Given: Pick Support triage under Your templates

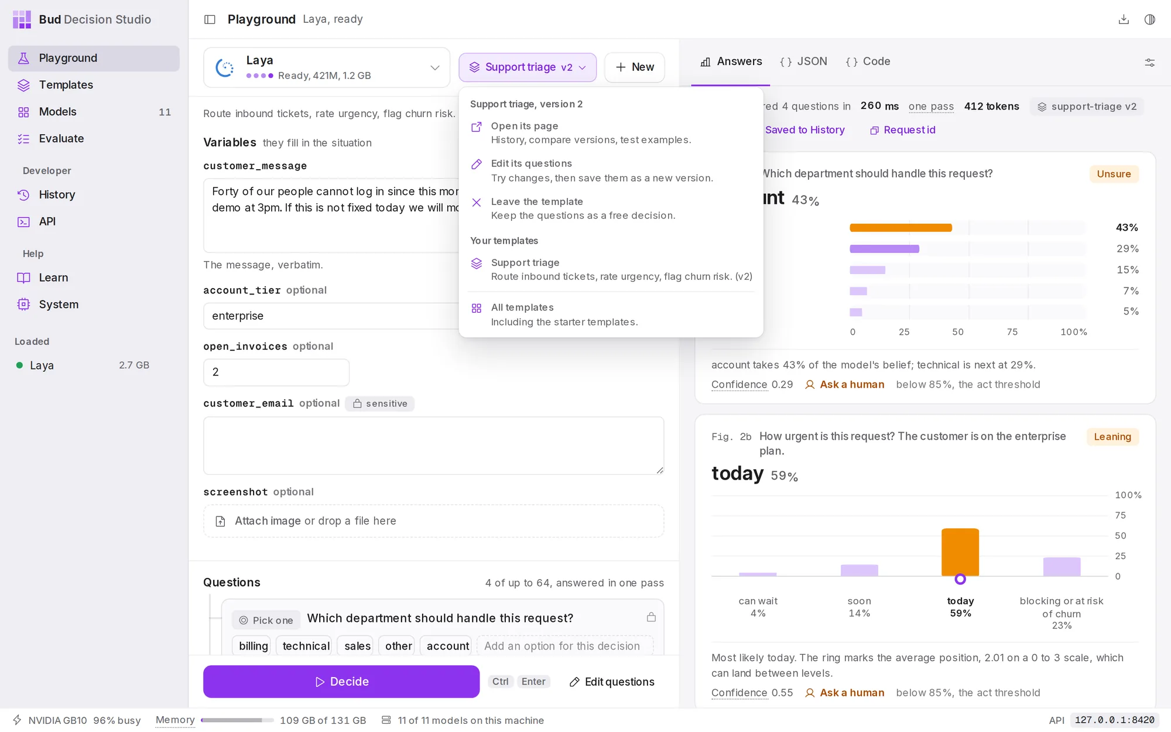Looking at the screenshot, I should point(611,269).
